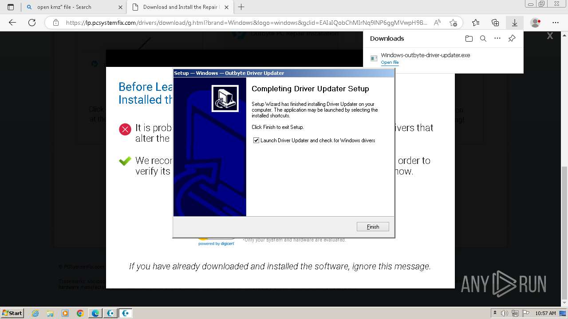568x319 pixels.
Task: Switch to Edge taskbar icon
Action: tap(95, 313)
